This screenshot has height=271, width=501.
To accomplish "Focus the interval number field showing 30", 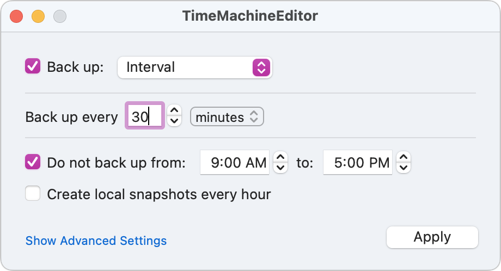I will pos(145,116).
